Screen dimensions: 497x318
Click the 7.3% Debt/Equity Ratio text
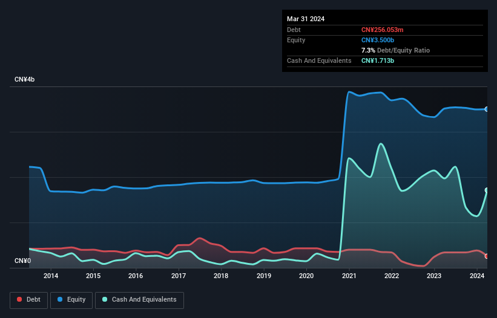click(x=395, y=50)
